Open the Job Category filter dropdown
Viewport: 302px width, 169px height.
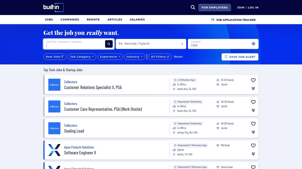point(82,57)
